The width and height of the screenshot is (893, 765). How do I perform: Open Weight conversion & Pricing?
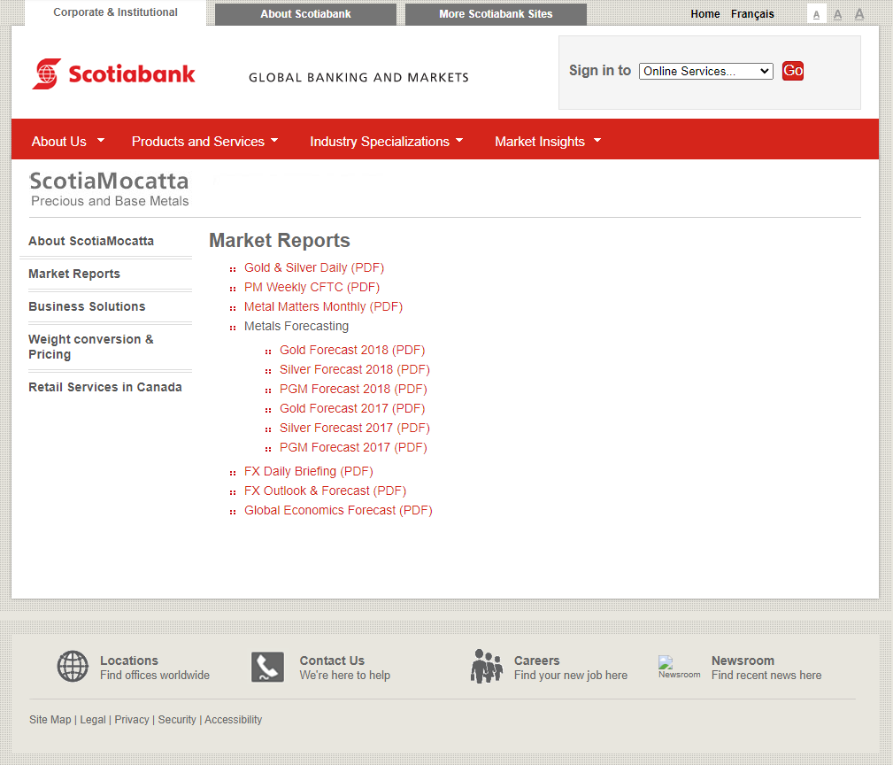click(x=91, y=347)
